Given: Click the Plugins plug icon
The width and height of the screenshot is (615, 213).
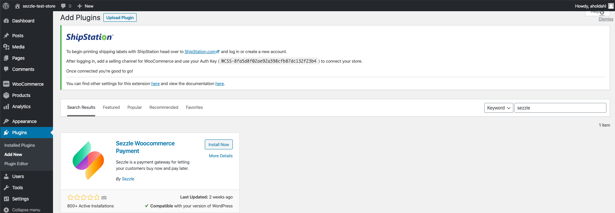Looking at the screenshot, I should point(6,133).
